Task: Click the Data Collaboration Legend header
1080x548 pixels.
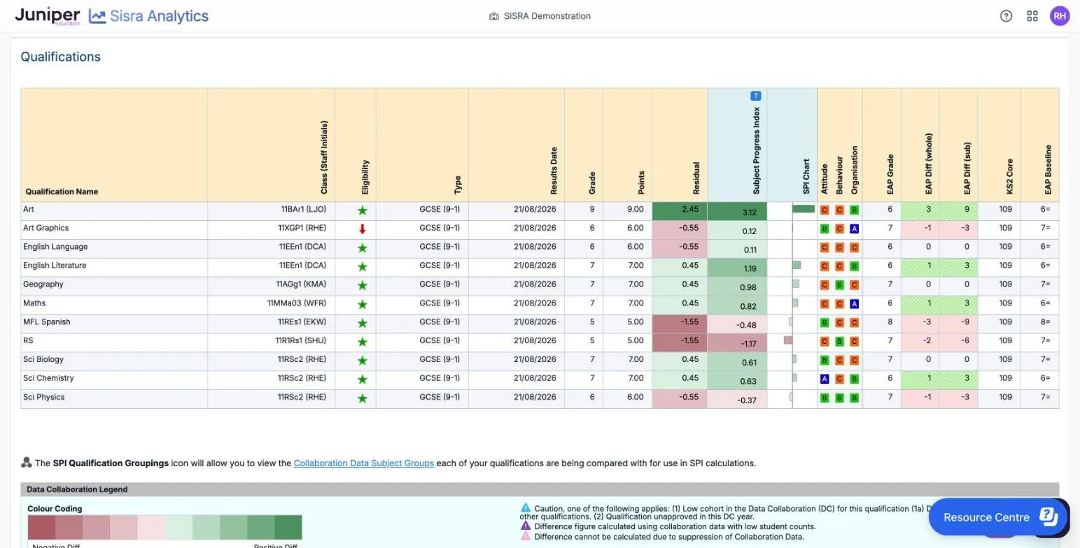Action: click(x=540, y=489)
